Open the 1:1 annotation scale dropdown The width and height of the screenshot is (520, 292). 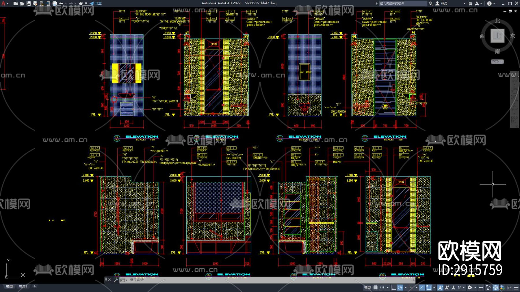(x=461, y=287)
